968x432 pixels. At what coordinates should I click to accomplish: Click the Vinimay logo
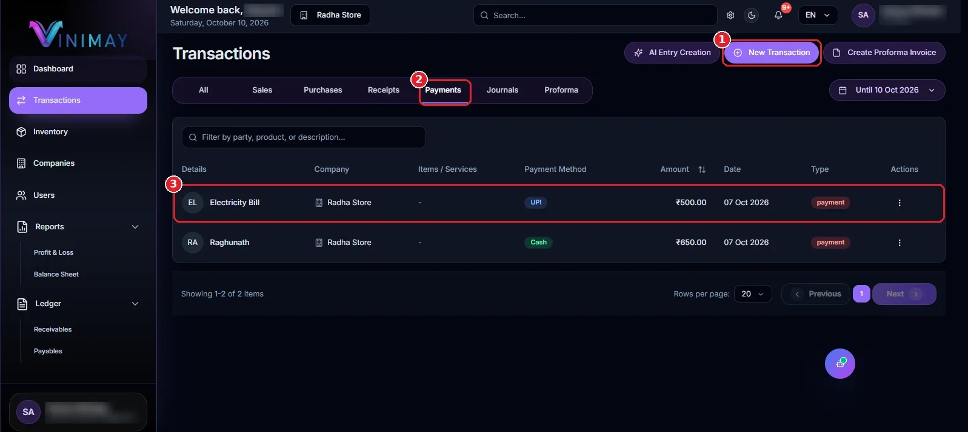78,34
